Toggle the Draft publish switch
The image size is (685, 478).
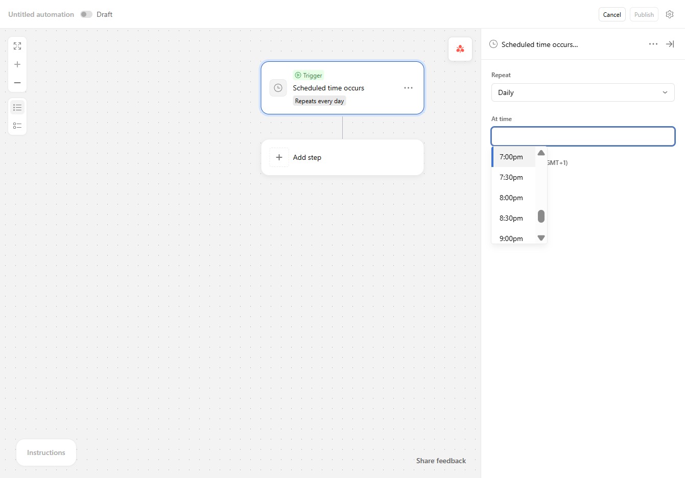pyautogui.click(x=86, y=14)
